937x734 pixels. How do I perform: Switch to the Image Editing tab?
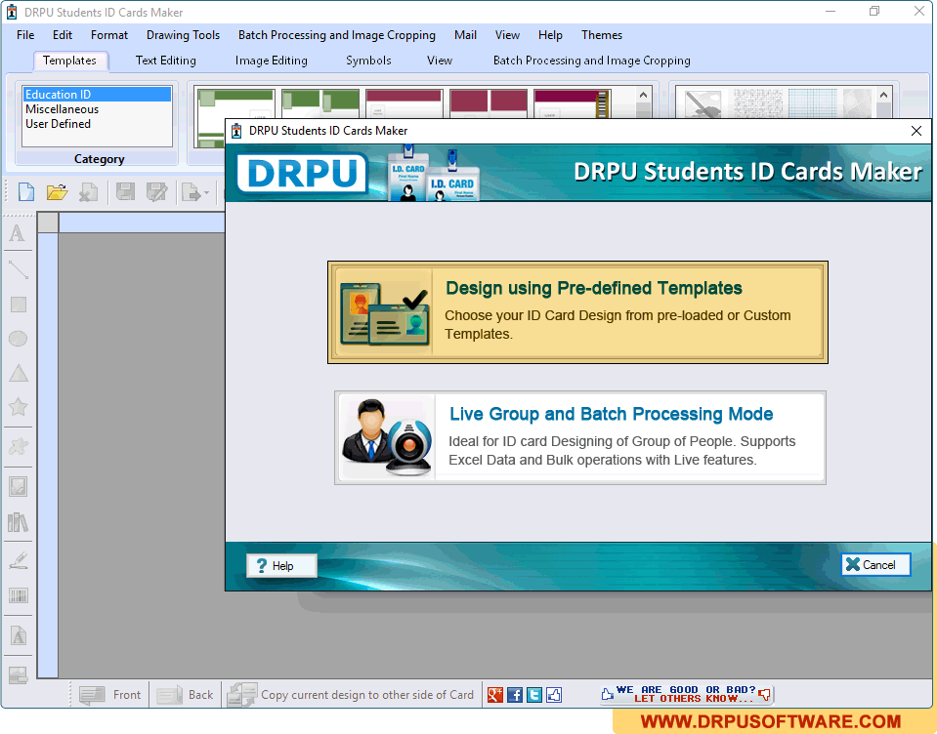pyautogui.click(x=272, y=61)
